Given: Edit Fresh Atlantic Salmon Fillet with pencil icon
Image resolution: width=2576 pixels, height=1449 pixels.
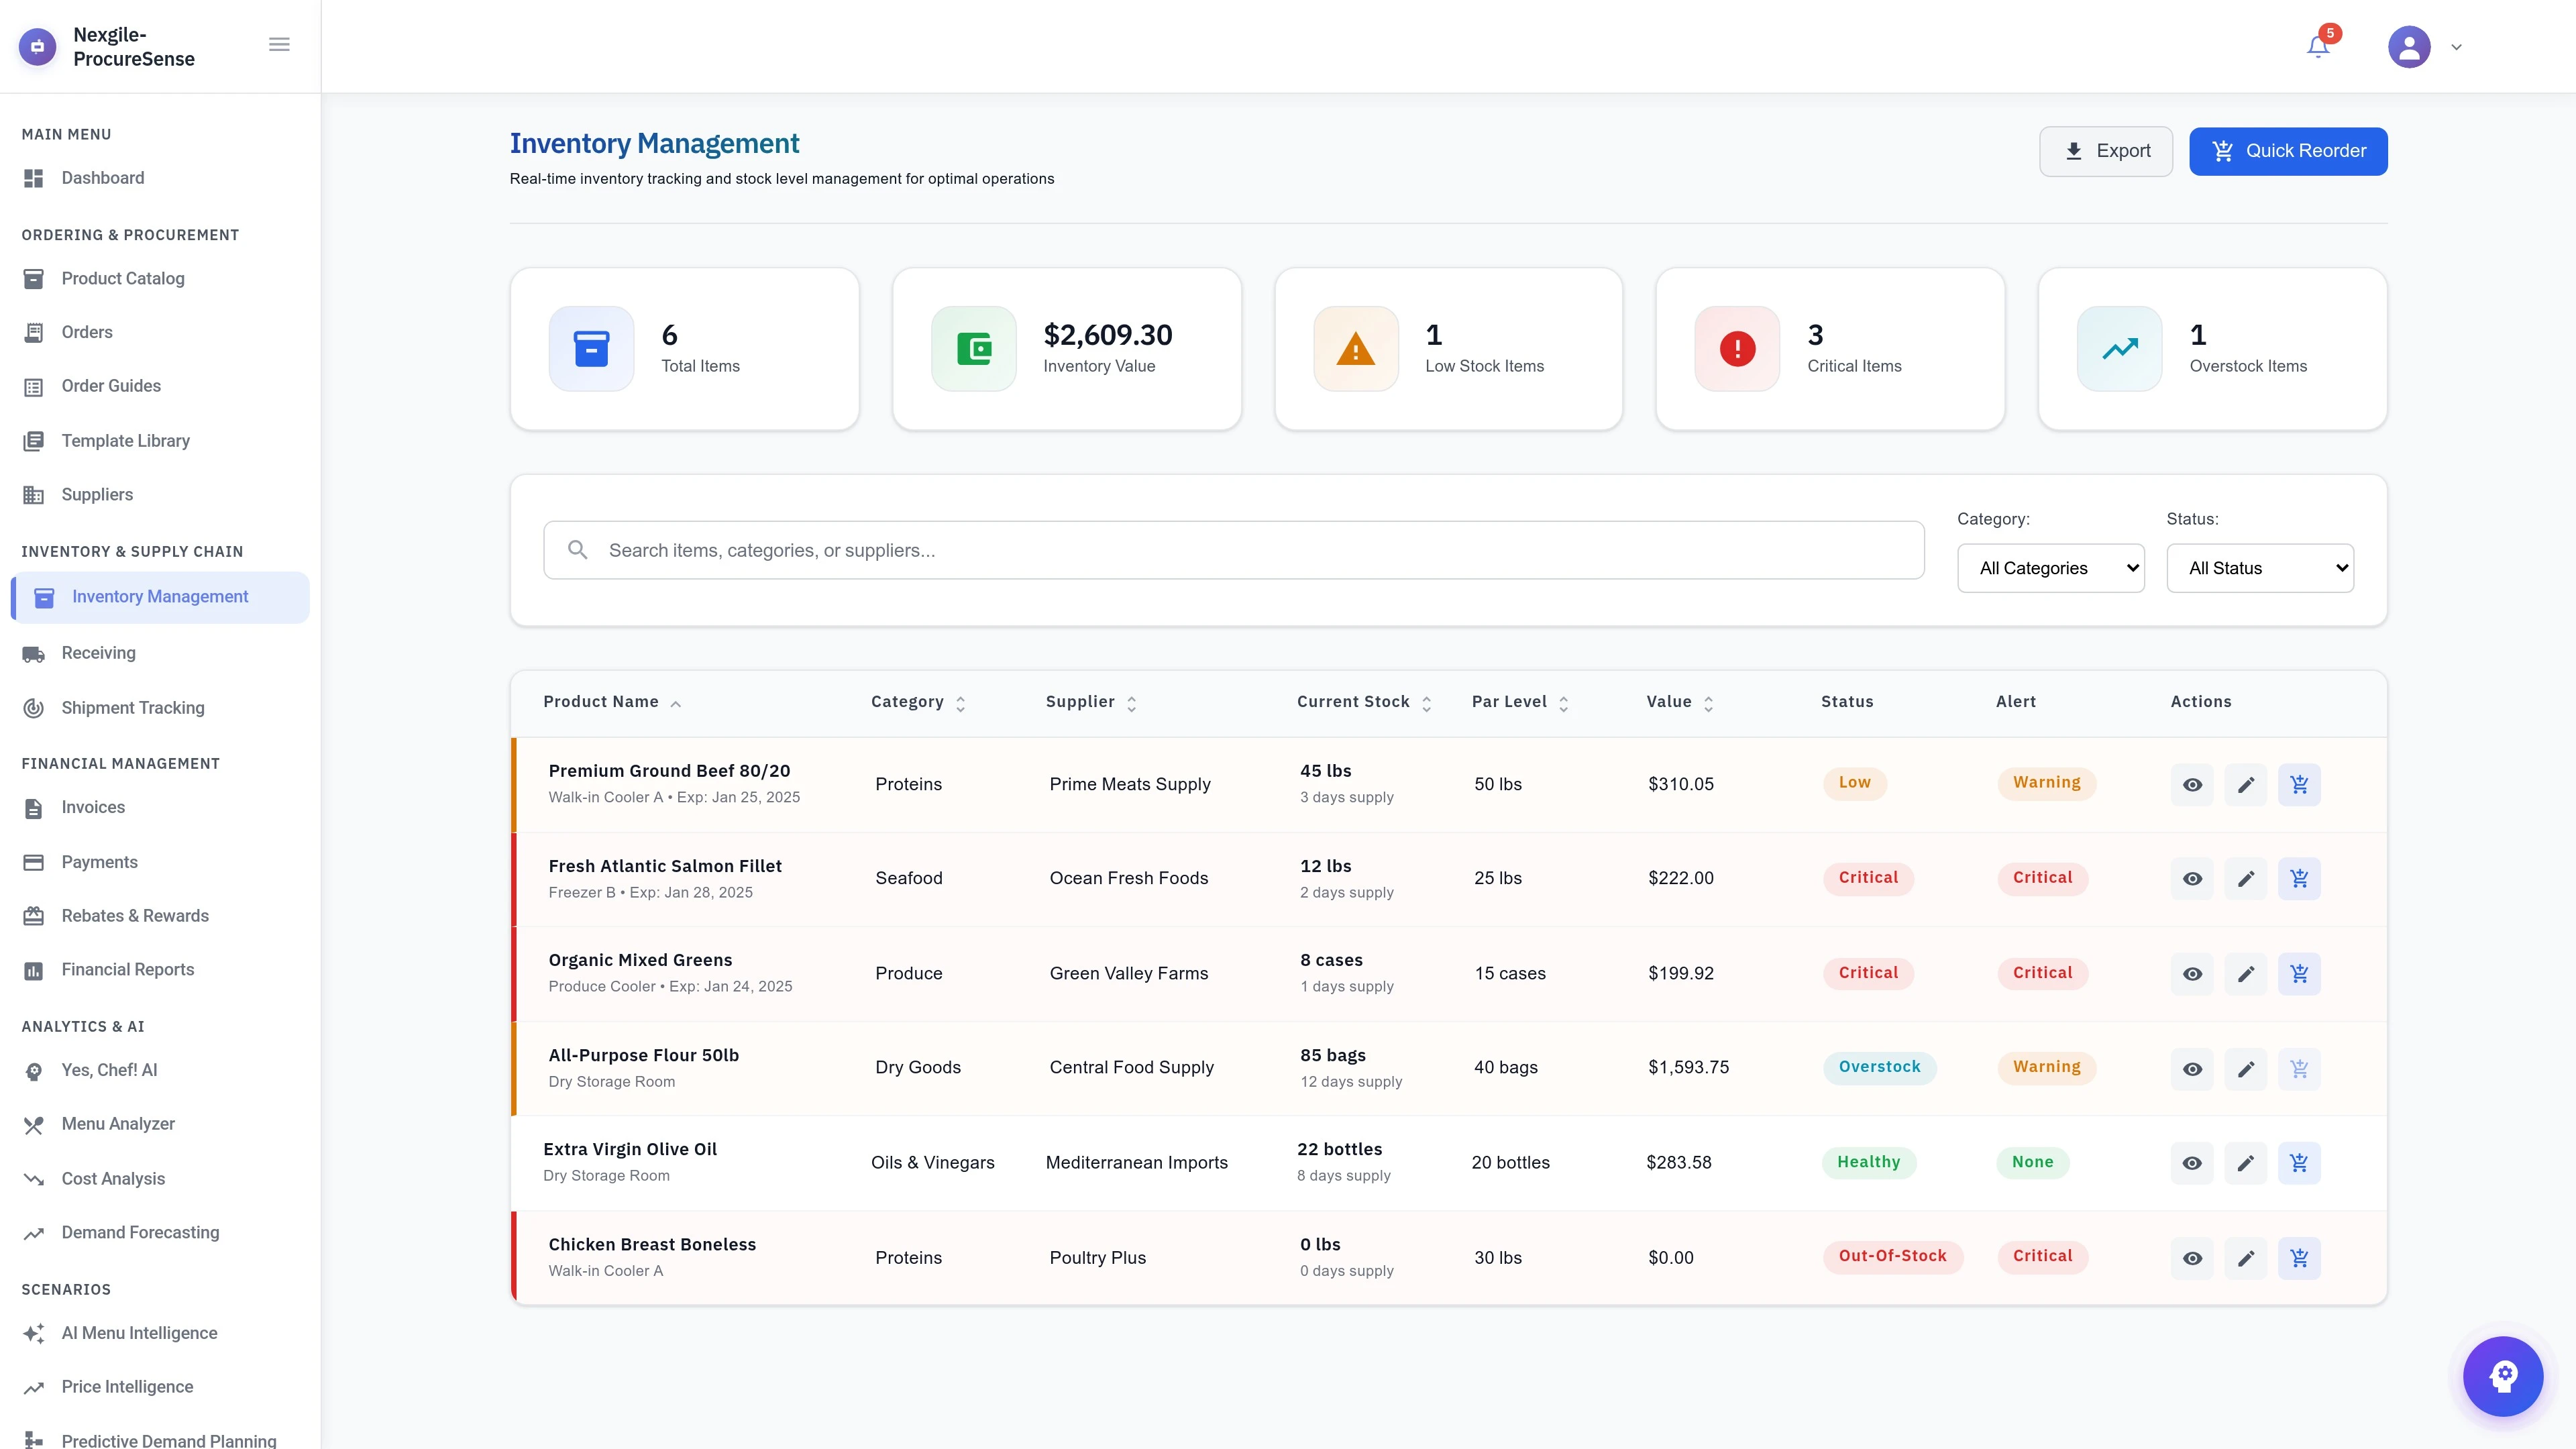Looking at the screenshot, I should (2246, 878).
